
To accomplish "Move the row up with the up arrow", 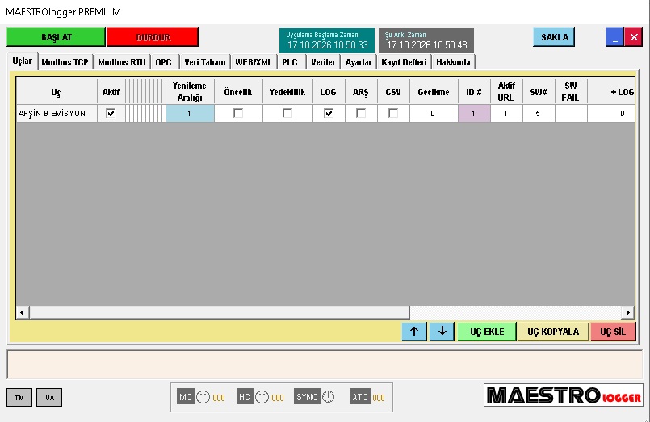I will coord(414,332).
